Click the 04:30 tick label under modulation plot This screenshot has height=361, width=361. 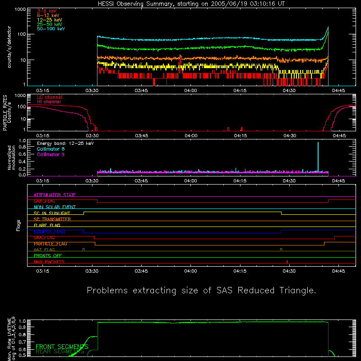tap(289, 181)
